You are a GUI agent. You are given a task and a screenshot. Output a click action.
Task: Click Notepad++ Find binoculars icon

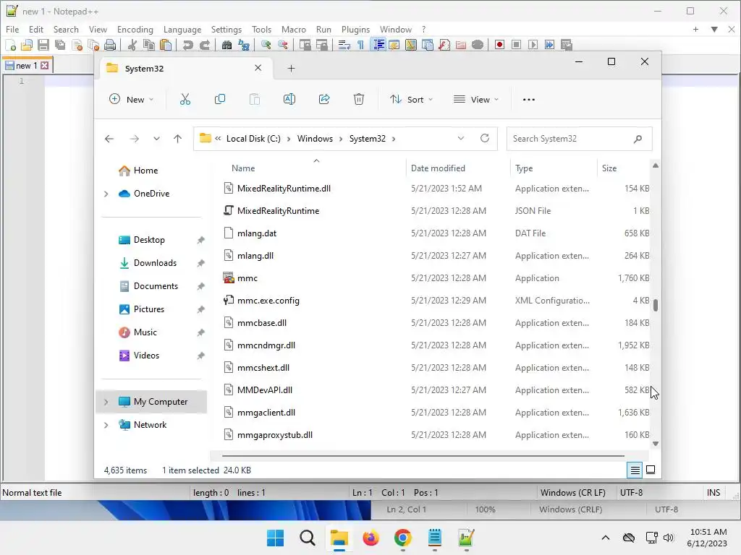point(226,45)
